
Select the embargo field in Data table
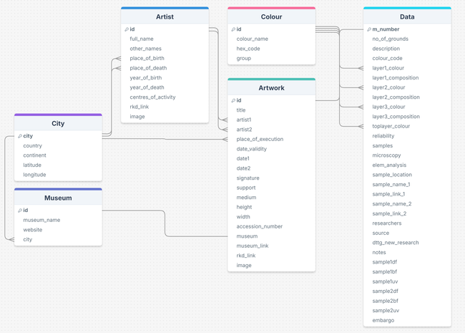click(383, 320)
